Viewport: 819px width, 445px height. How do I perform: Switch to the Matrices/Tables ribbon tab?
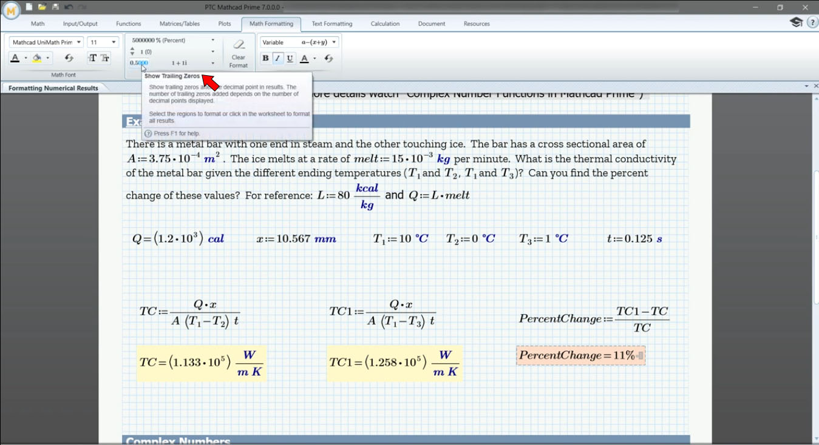[x=180, y=24]
